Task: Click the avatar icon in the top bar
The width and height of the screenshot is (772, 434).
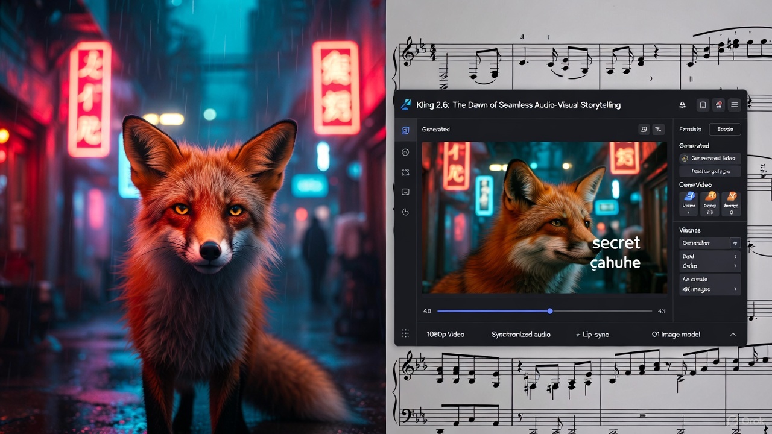Action: coord(718,104)
